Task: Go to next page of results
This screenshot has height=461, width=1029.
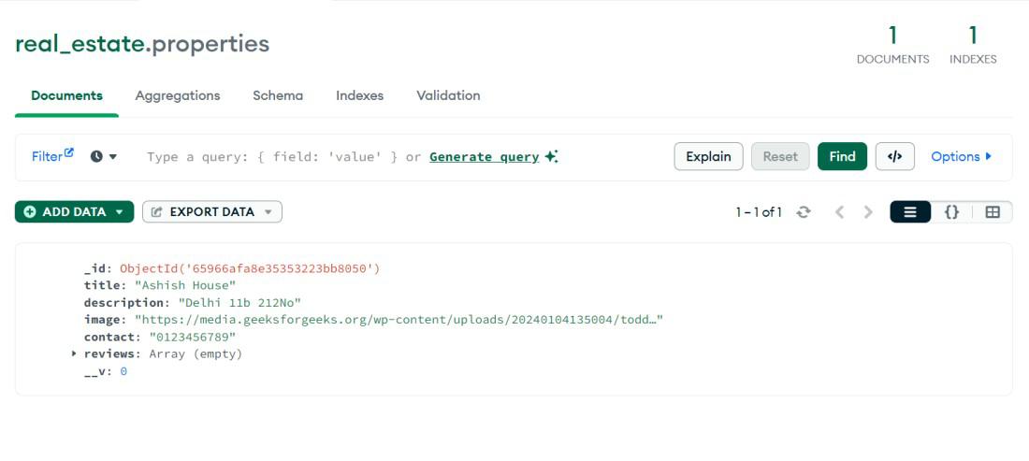Action: [868, 212]
